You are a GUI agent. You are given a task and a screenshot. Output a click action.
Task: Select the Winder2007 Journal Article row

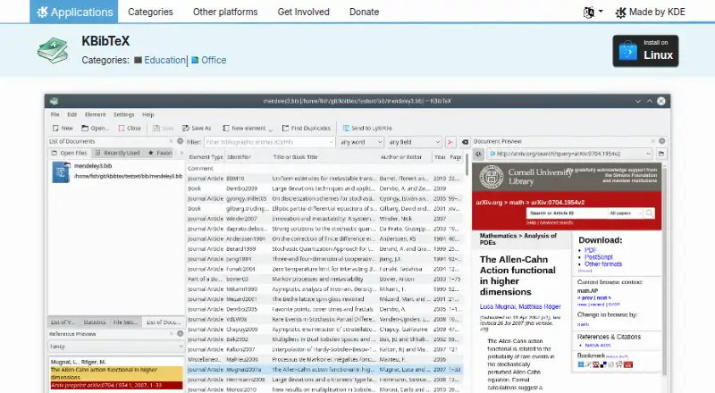click(324, 219)
